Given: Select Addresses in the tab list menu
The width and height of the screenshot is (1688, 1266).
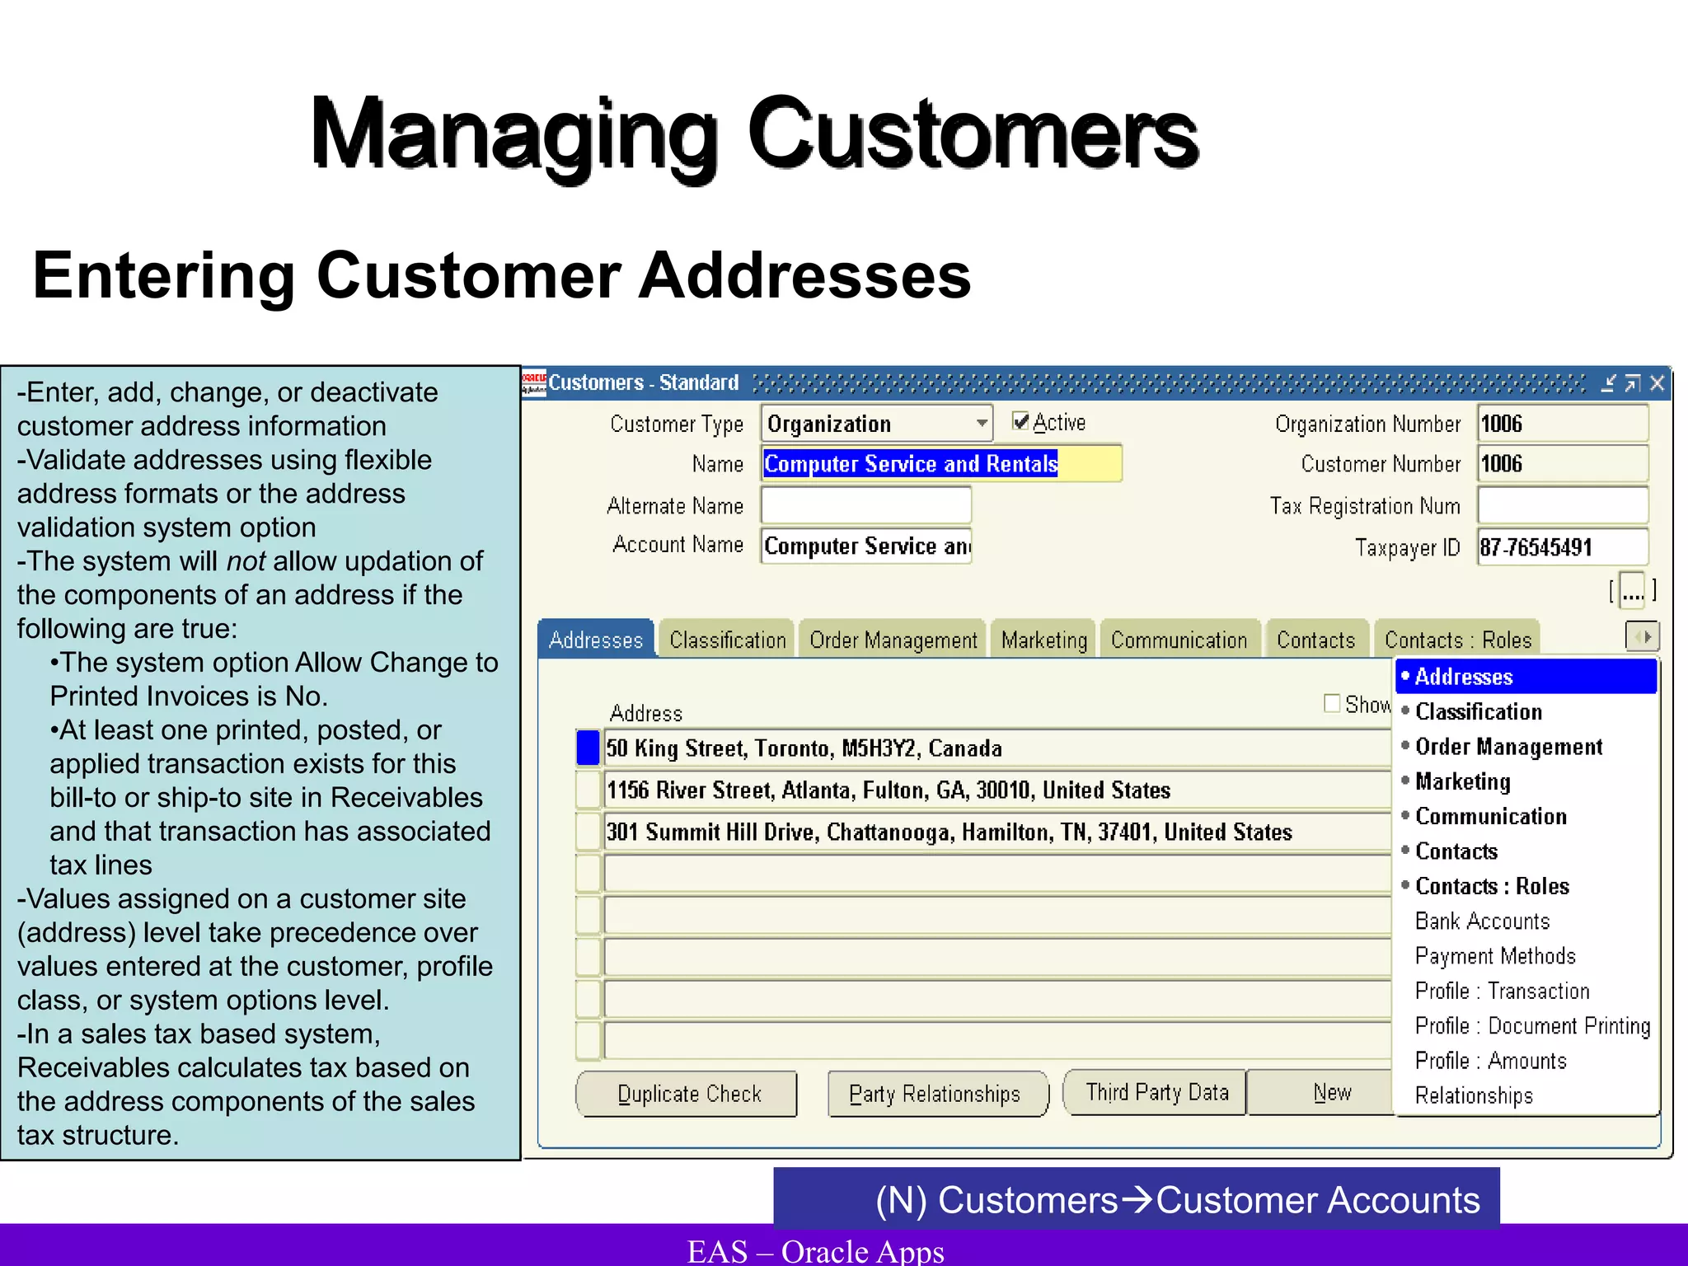Looking at the screenshot, I should pyautogui.click(x=1526, y=677).
